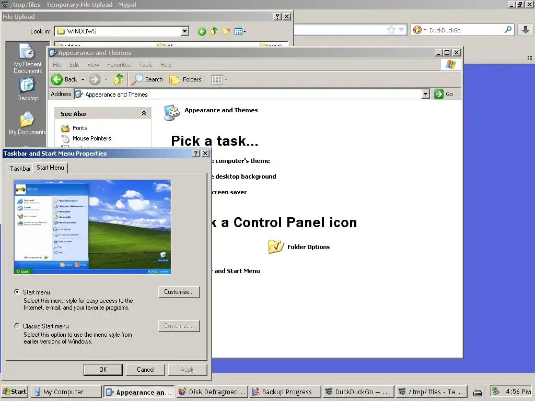Screen dimensions: 535x401
Task: Open the File menu in explorer
Action: [57, 65]
